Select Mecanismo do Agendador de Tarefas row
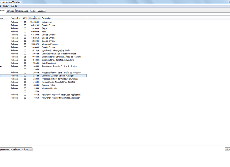This screenshot has width=230, height=167. point(43,82)
